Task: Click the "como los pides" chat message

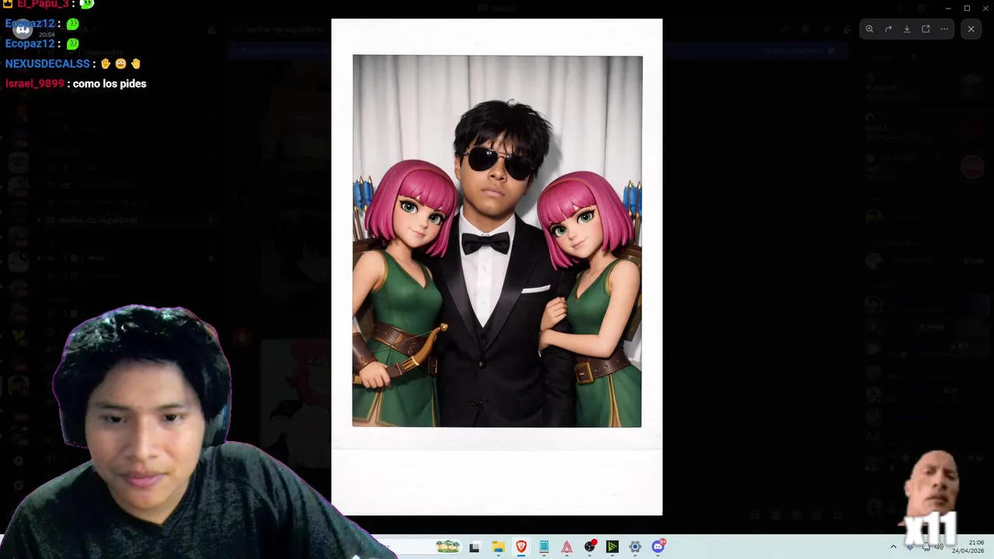Action: [x=109, y=84]
